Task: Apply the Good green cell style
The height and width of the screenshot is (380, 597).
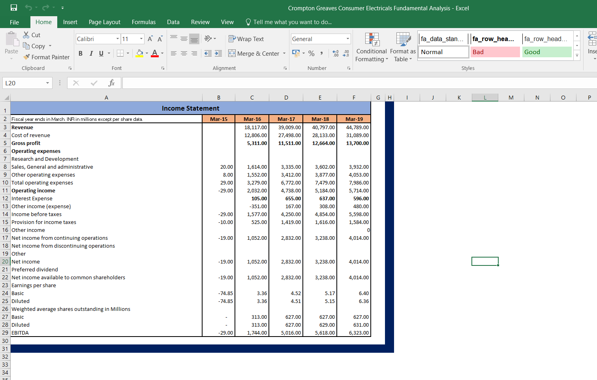Action: (547, 52)
